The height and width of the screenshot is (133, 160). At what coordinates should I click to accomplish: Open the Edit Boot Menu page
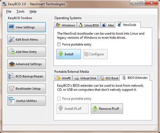pos(27,39)
